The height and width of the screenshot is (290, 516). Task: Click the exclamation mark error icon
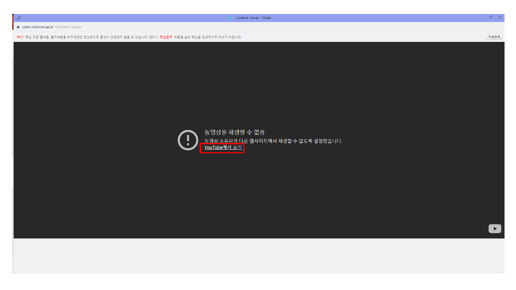click(x=188, y=140)
